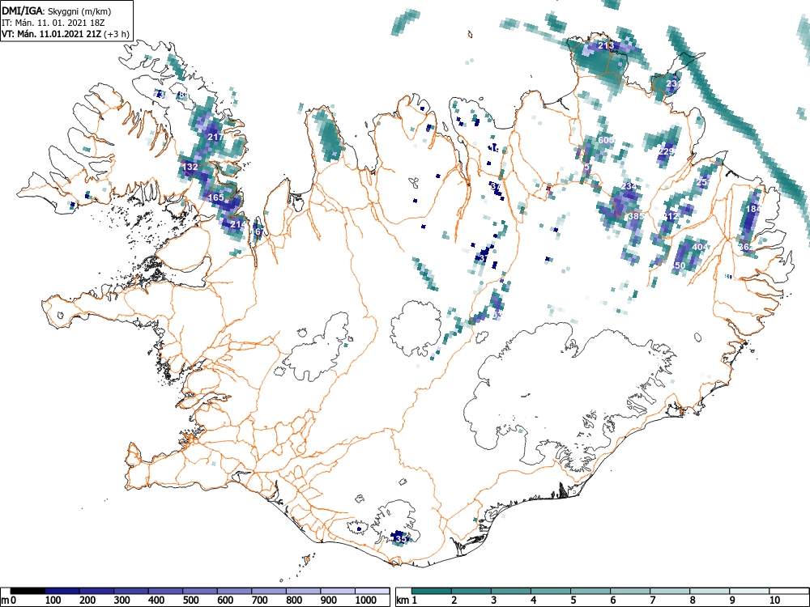
Task: Select the '217' visibility label
Action: click(x=215, y=137)
